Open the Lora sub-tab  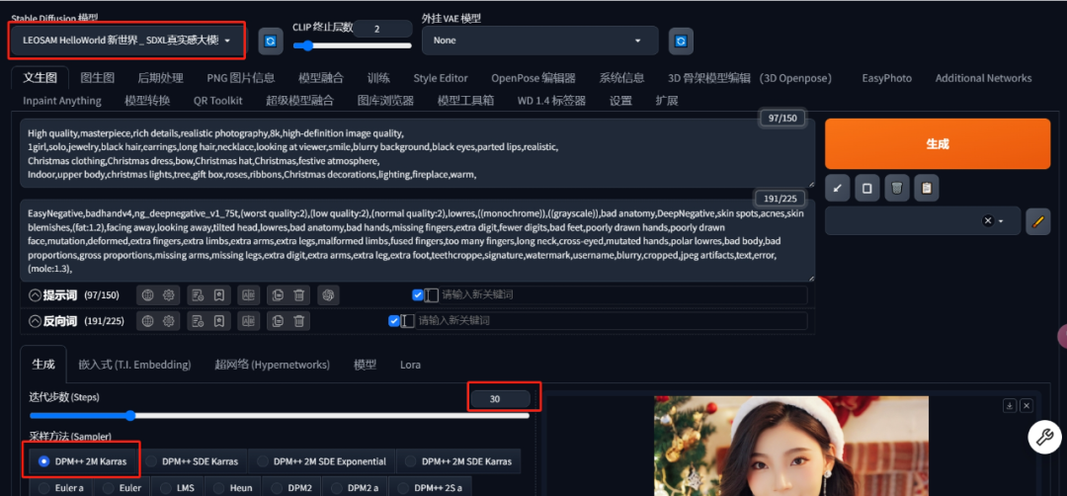[410, 365]
